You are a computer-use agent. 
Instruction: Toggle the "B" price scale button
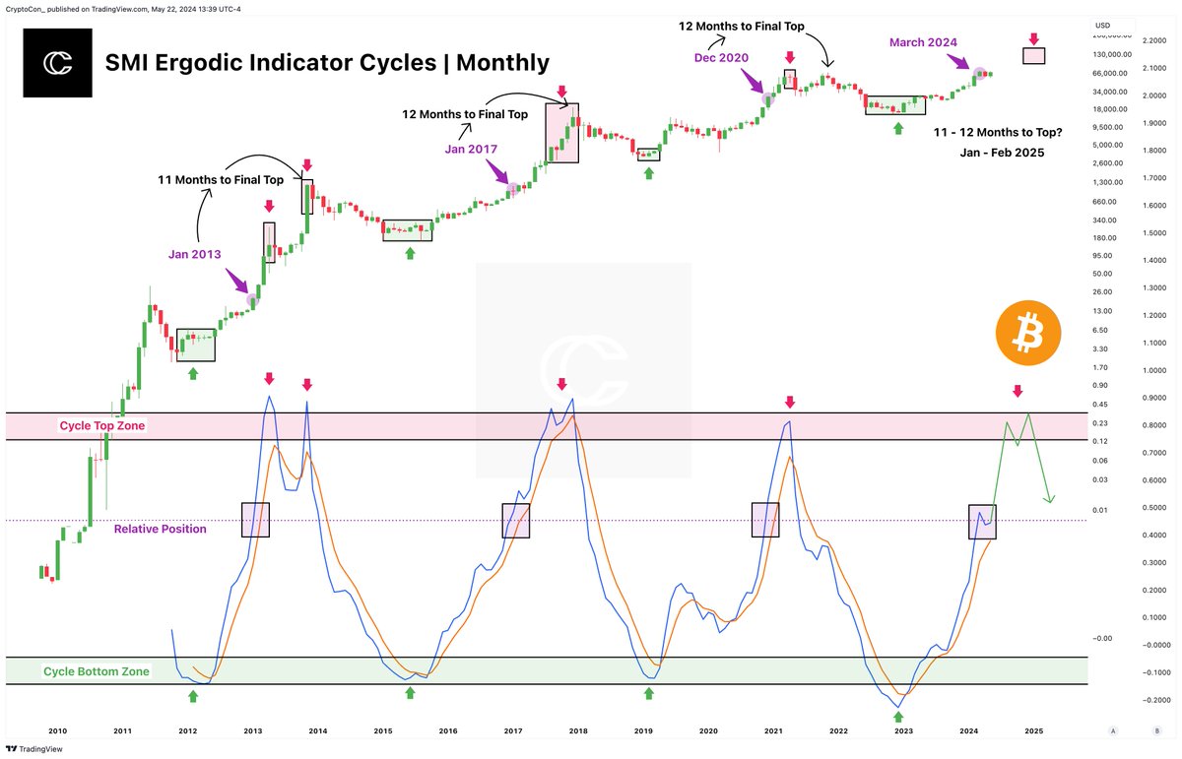pyautogui.click(x=1158, y=730)
